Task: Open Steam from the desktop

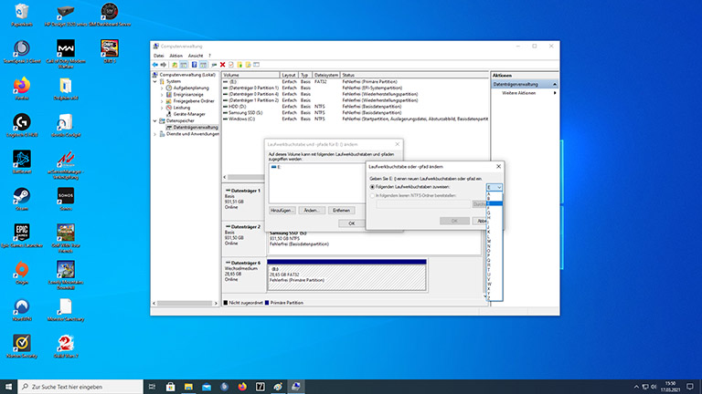Action: (20, 197)
